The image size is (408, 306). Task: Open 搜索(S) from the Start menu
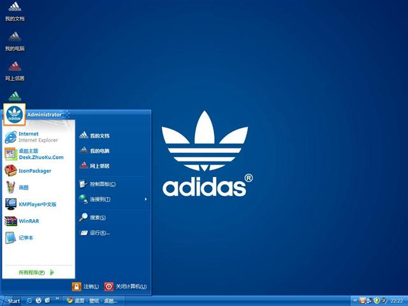click(97, 217)
